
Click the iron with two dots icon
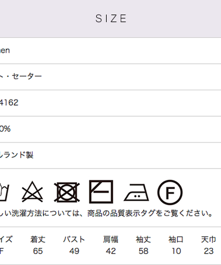tap(136, 193)
